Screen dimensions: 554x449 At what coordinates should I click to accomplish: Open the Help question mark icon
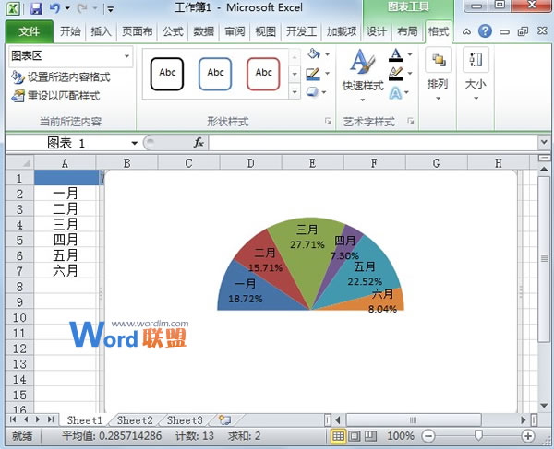(x=485, y=31)
